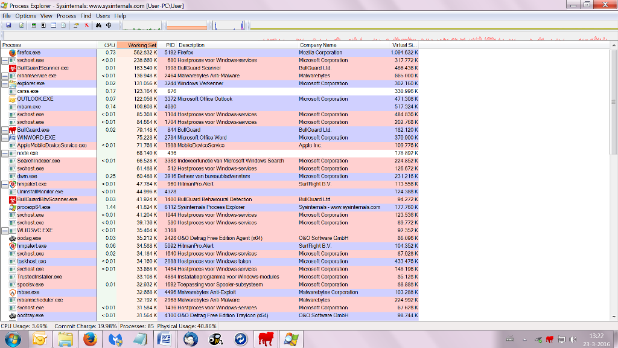The height and width of the screenshot is (348, 618).
Task: Click the View DLLs/Handles toolbar icon
Action: [63, 25]
